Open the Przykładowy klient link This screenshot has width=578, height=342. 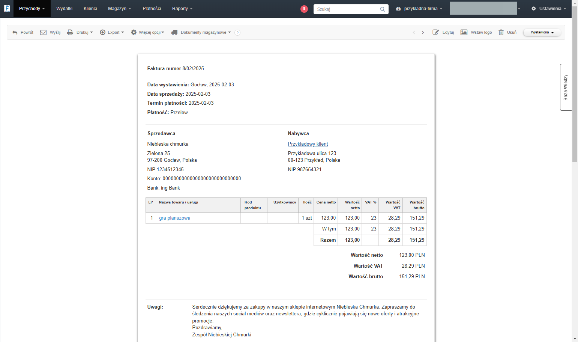click(308, 144)
